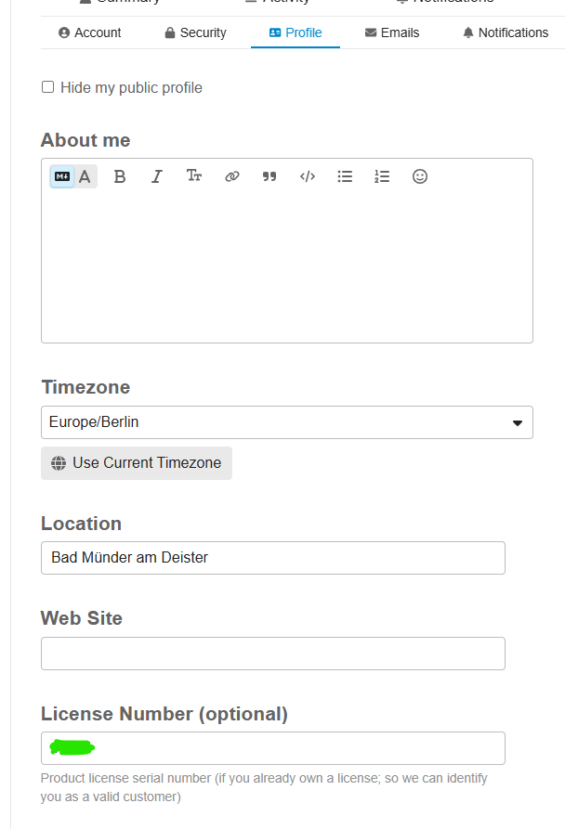
Task: Open the emoji picker
Action: click(420, 176)
